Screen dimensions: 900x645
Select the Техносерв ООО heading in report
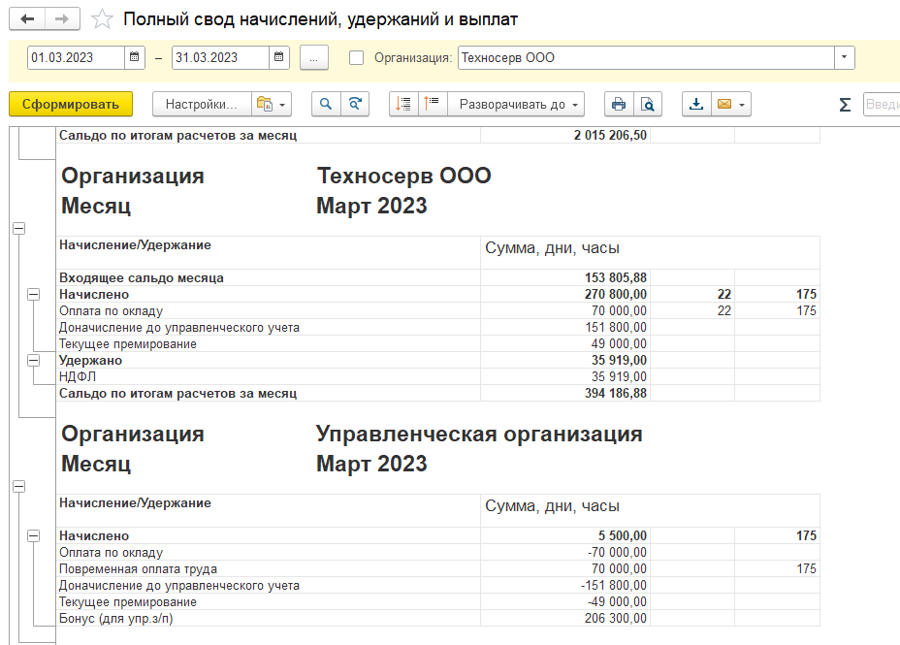click(x=404, y=176)
